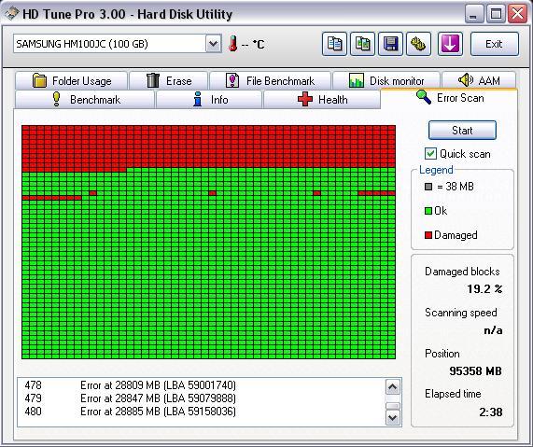
Task: Open the File Benchmark tab
Action: pyautogui.click(x=271, y=81)
